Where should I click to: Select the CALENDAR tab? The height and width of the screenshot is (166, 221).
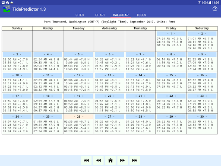point(121,15)
